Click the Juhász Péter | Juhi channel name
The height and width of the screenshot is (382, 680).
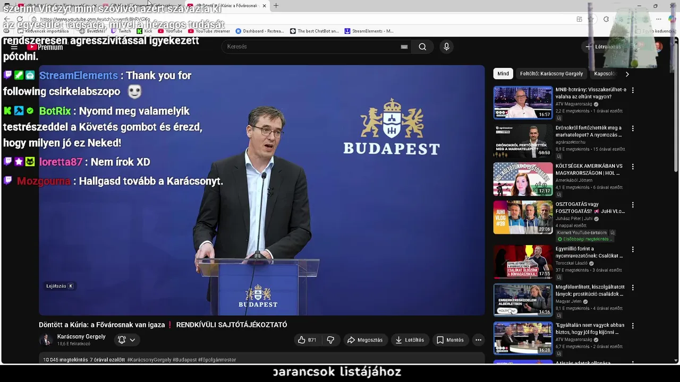574,219
